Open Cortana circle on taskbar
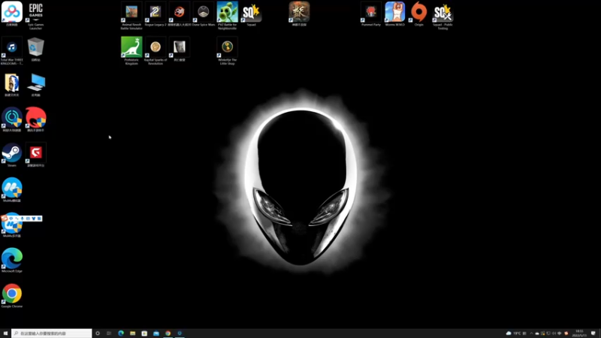601x338 pixels. (x=98, y=333)
